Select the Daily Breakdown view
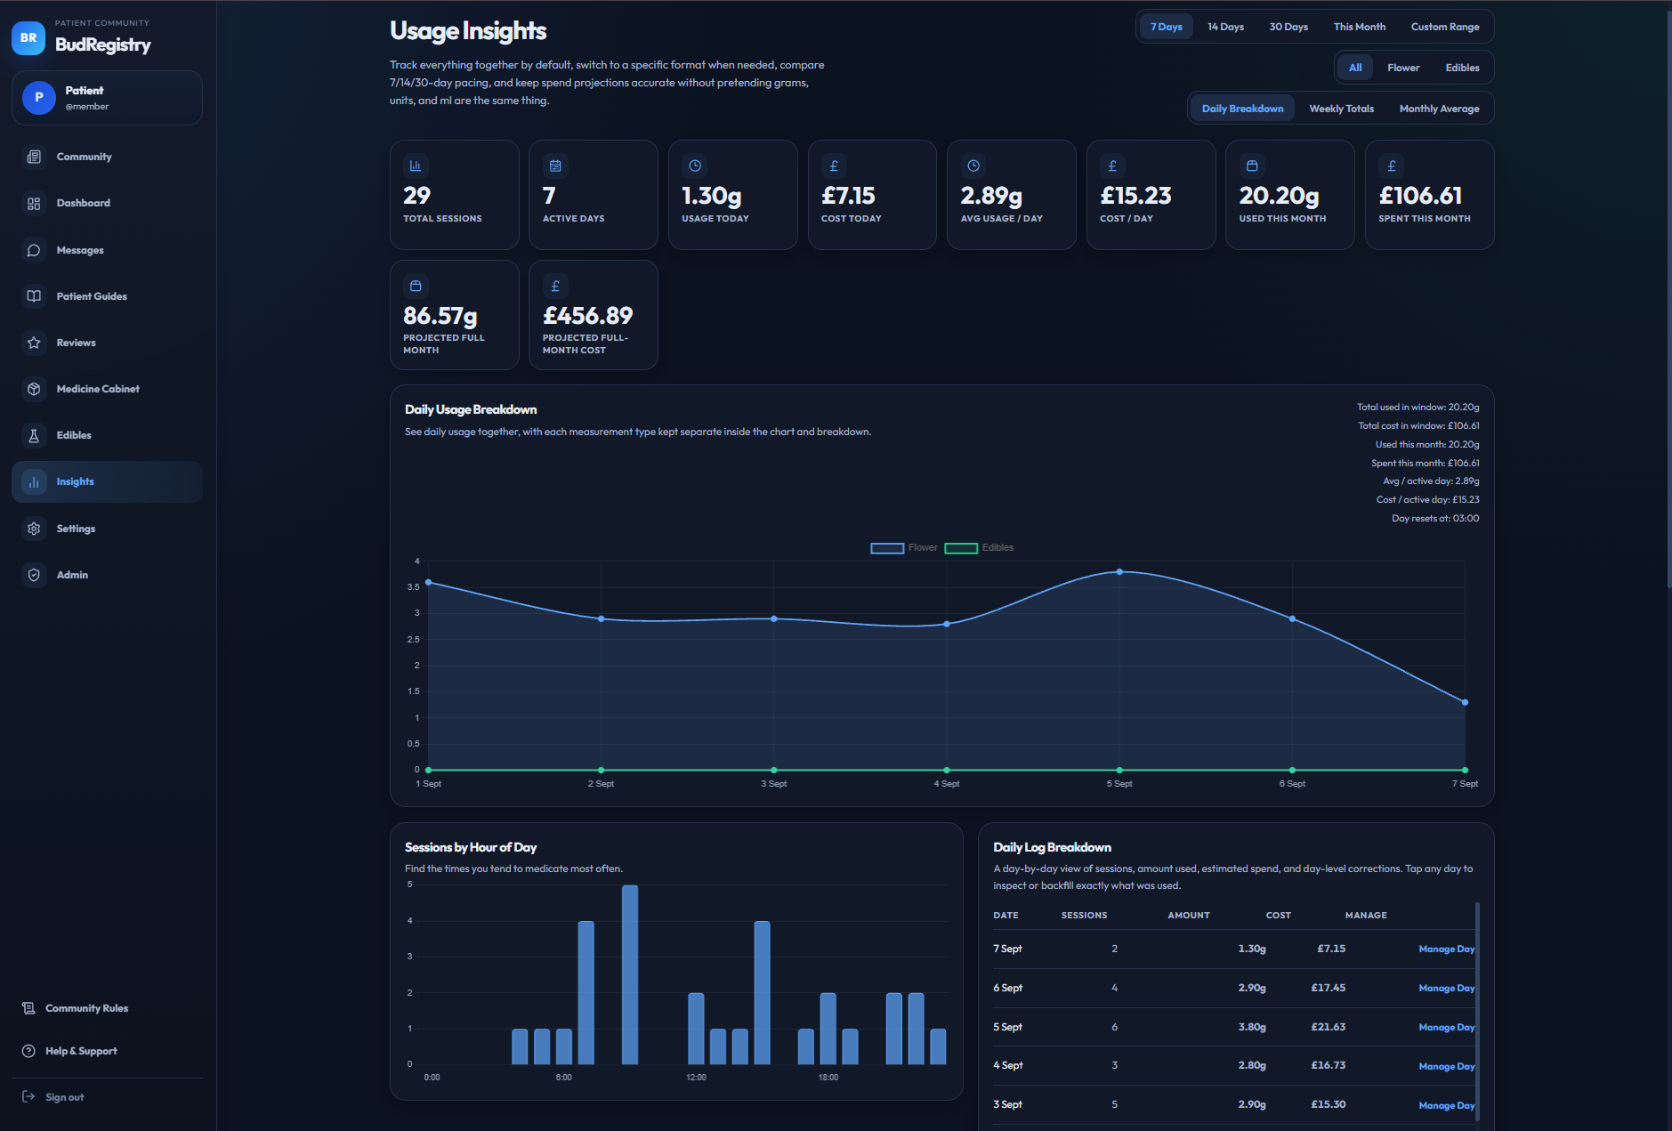This screenshot has width=1672, height=1131. coord(1242,109)
